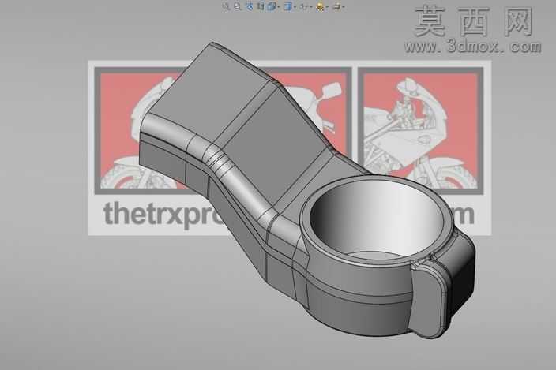
Task: Expand the Display Style dropdown arrow
Action: [x=295, y=7]
